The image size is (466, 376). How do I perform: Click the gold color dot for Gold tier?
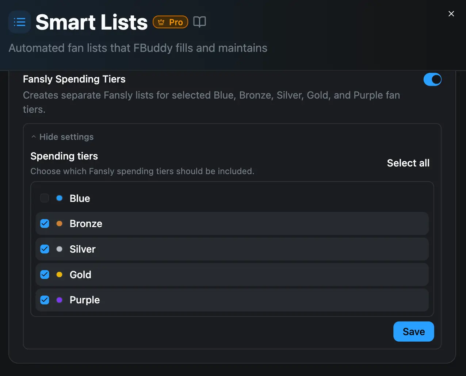(59, 275)
